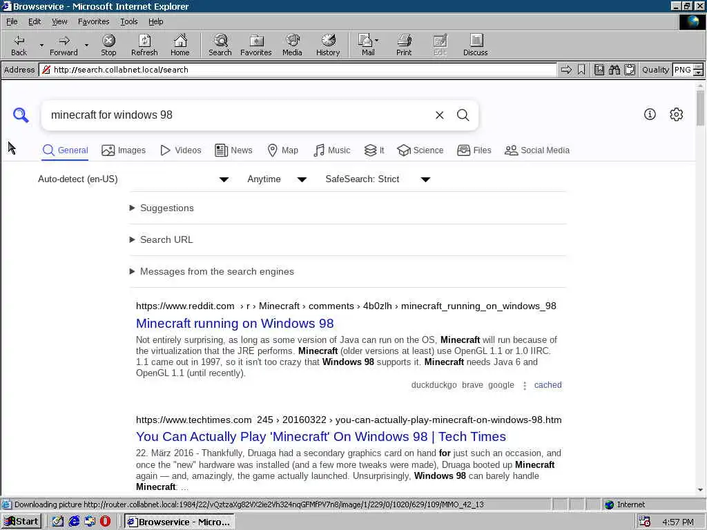
Task: Go to the Home page
Action: tap(180, 45)
